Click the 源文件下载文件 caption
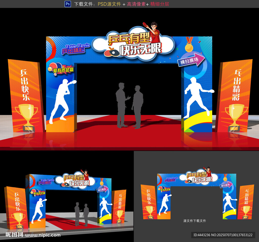This screenshot has width=259, height=242. [x=195, y=221]
